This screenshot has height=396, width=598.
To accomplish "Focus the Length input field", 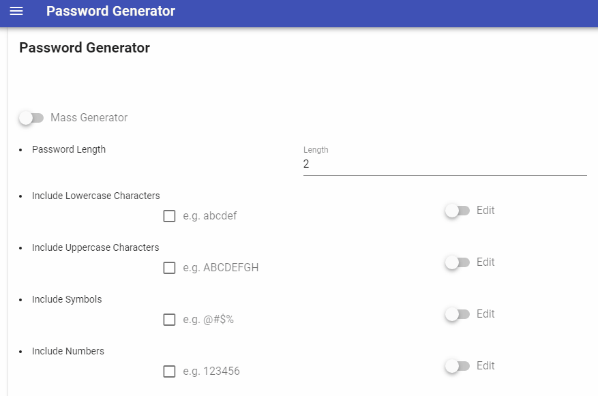I will (445, 164).
